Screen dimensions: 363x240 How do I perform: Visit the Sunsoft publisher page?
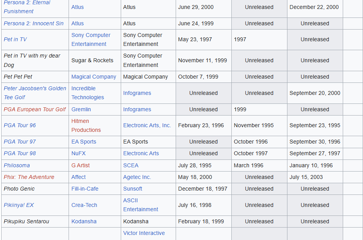coord(132,189)
